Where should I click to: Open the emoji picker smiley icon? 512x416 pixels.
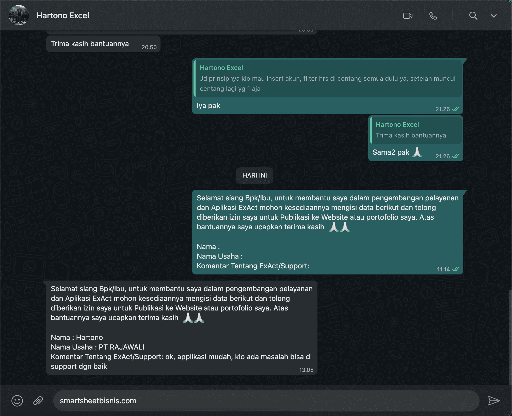pyautogui.click(x=17, y=401)
